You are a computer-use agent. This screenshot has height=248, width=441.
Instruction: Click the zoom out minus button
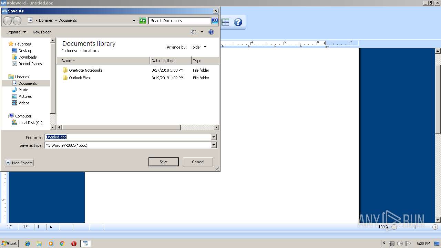pyautogui.click(x=394, y=227)
